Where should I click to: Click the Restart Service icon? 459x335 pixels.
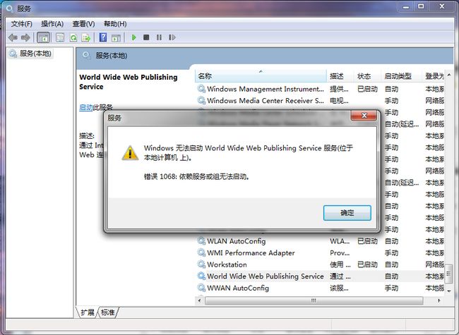coord(172,37)
